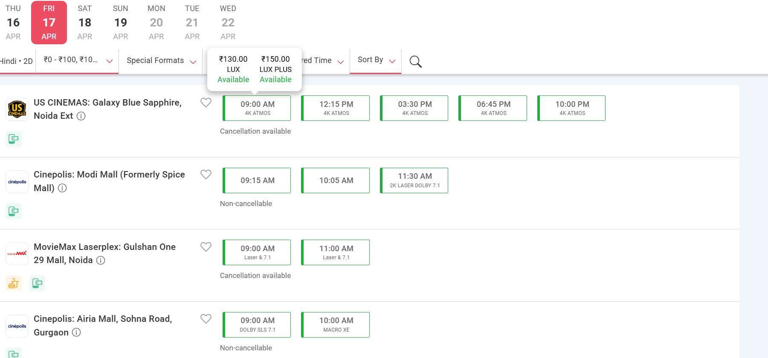This screenshot has width=768, height=358.
Task: Click mobile ticket icon under Cinepolis Modi Mall
Action: [x=14, y=211]
